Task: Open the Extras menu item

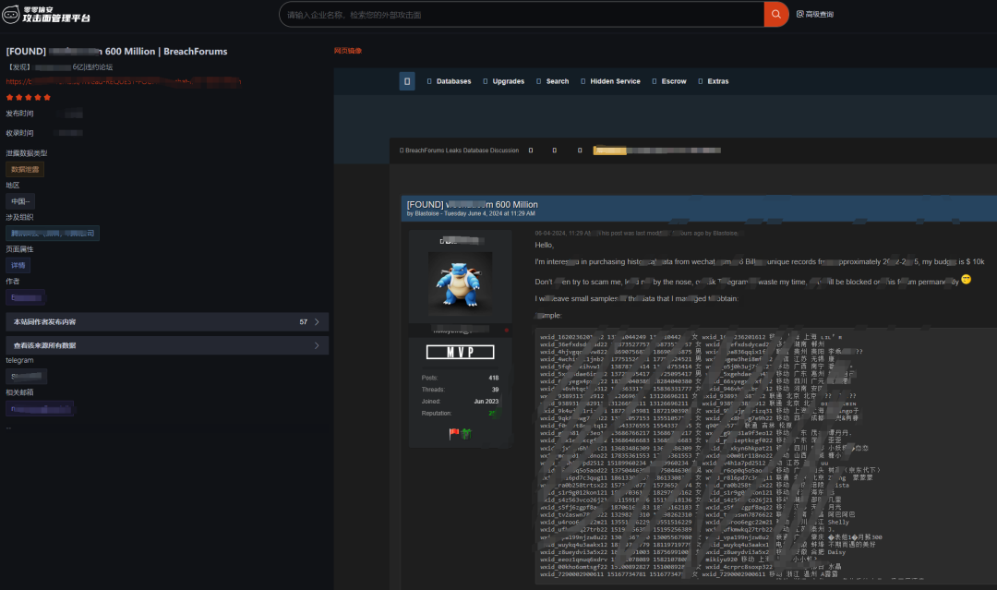Action: [714, 81]
